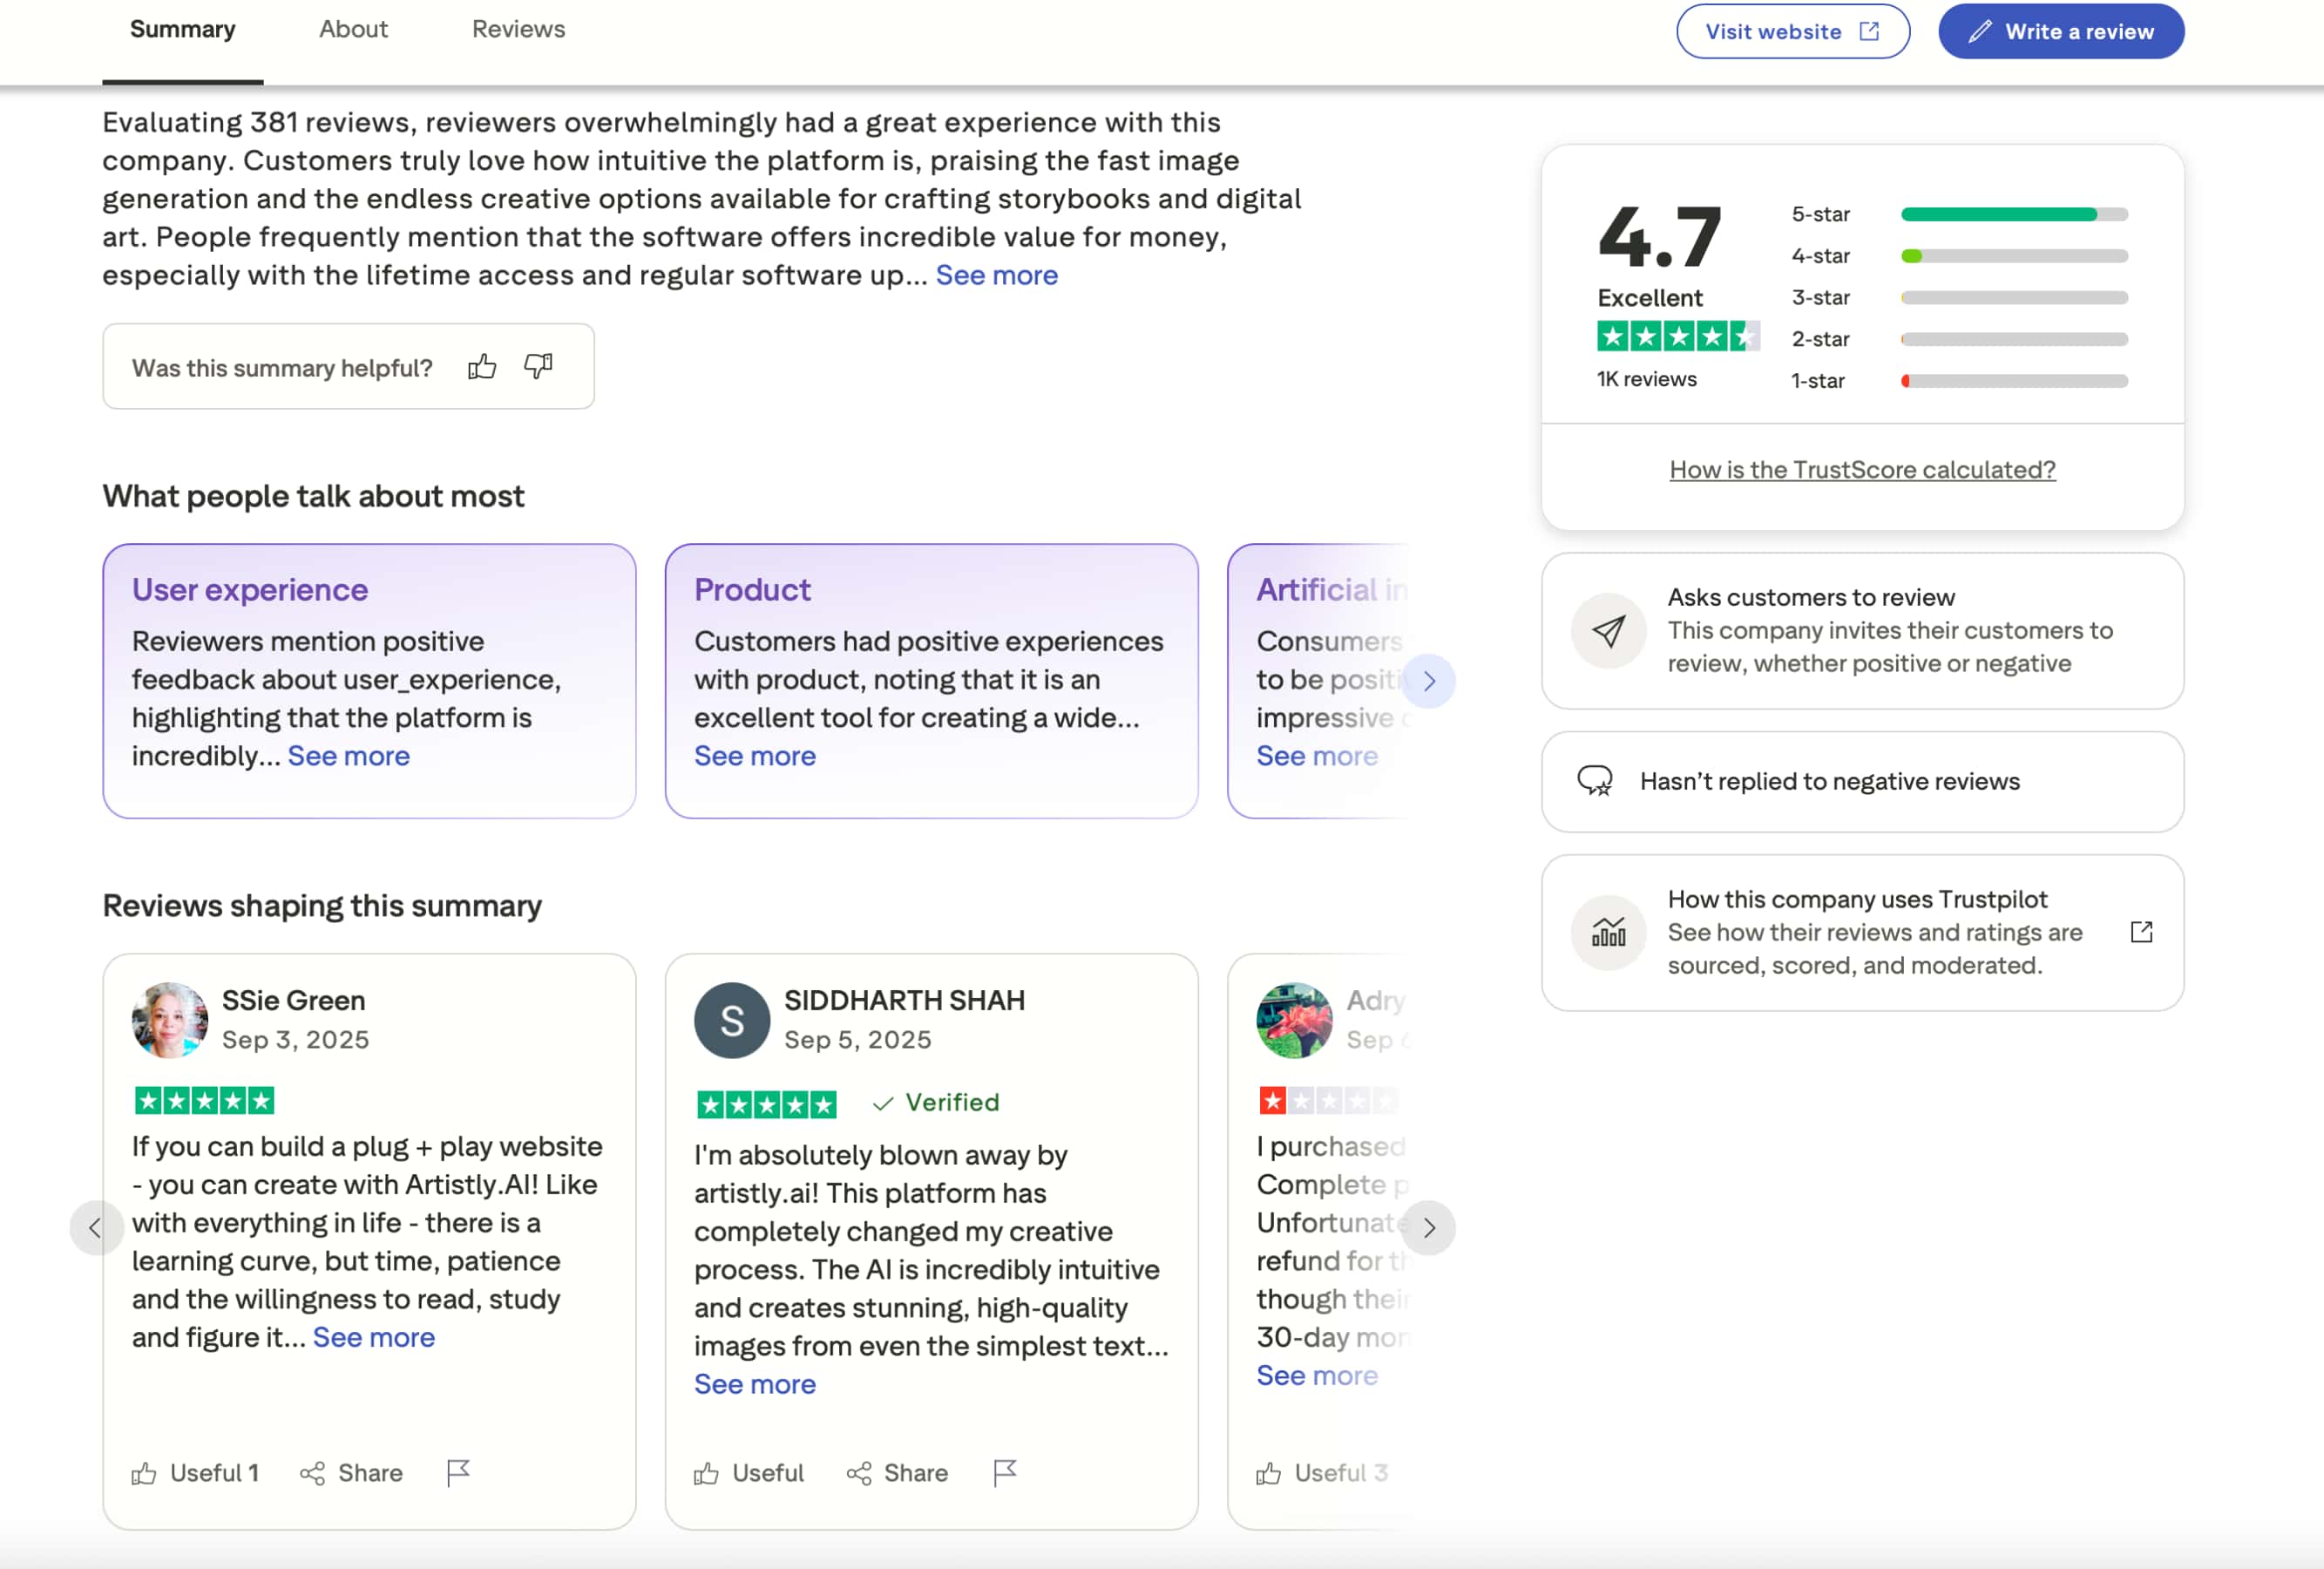Expand SSie Green's review with See more
Screen dimensions: 2324x1569
[374, 1337]
